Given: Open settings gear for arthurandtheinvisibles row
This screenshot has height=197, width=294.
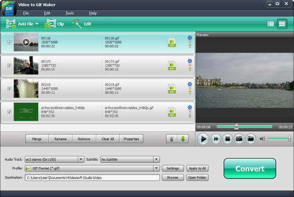Looking at the screenshot, I should (190, 107).
